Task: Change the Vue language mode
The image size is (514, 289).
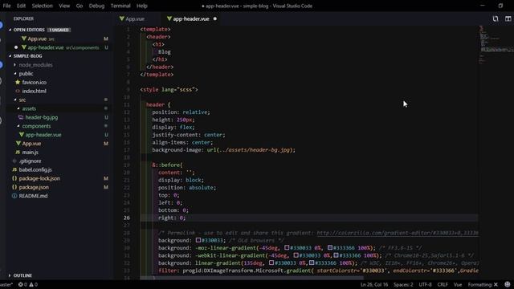Action: coord(458,284)
